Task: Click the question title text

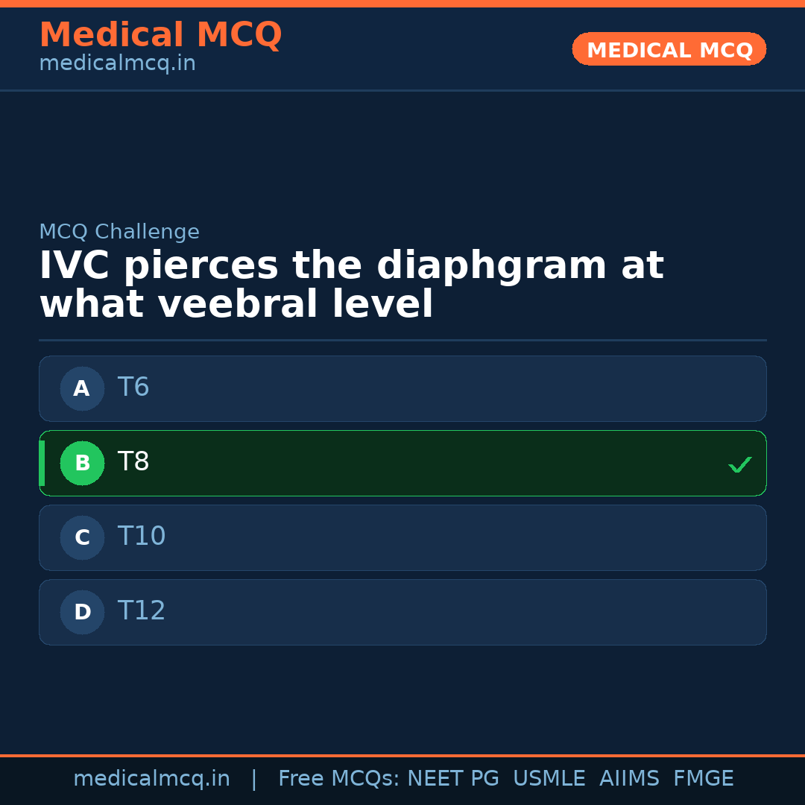Action: [350, 283]
